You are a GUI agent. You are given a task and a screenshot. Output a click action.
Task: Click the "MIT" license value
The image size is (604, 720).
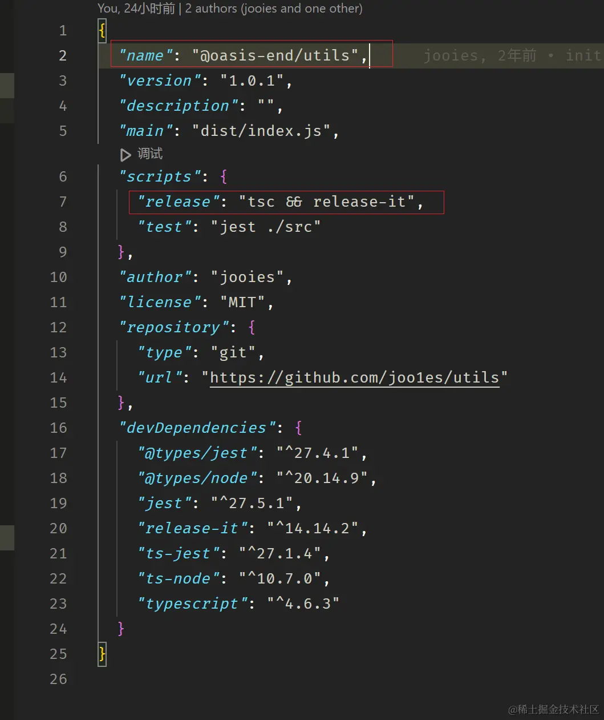tap(243, 302)
